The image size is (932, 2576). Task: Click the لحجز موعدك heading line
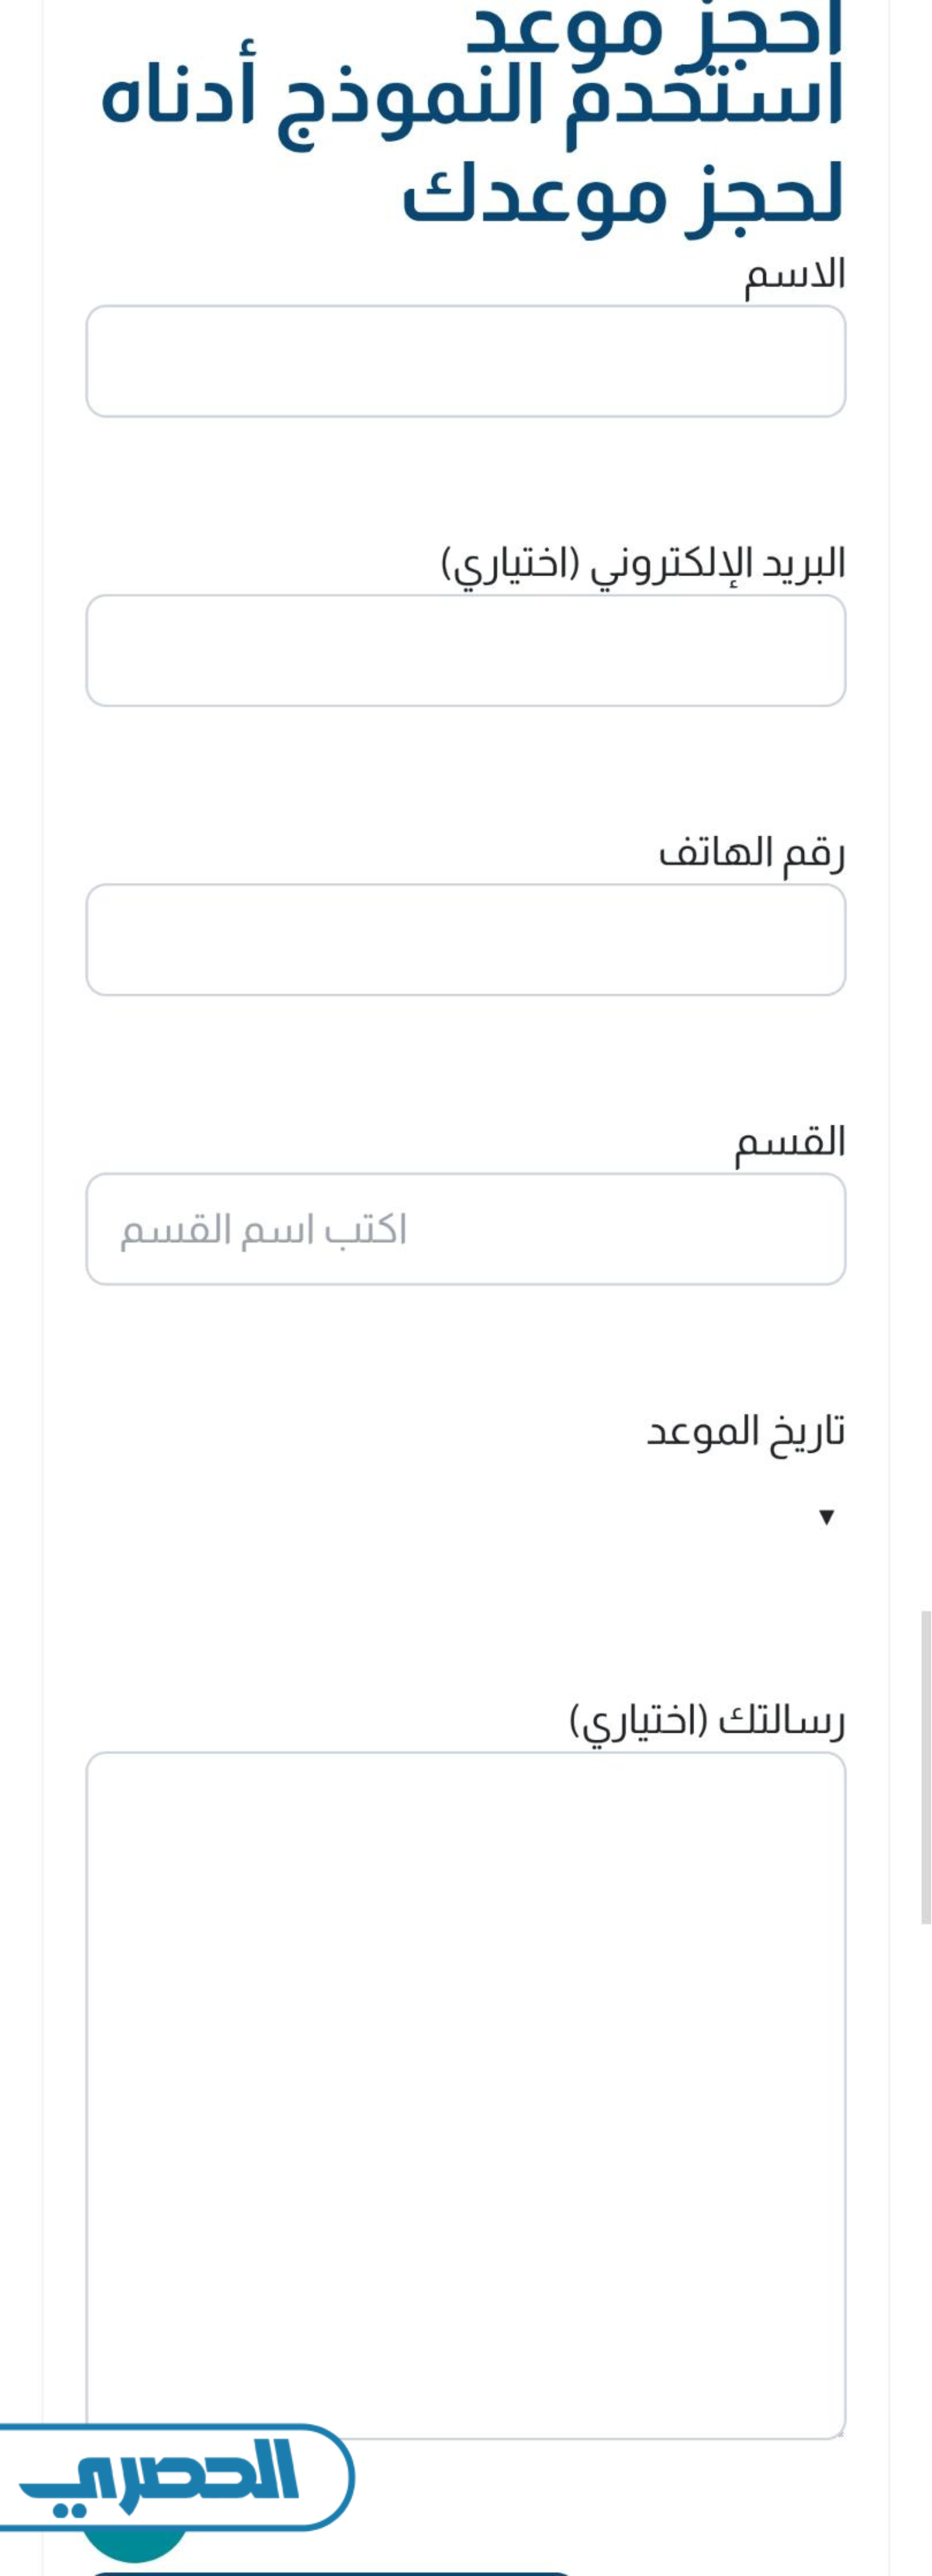(x=623, y=195)
